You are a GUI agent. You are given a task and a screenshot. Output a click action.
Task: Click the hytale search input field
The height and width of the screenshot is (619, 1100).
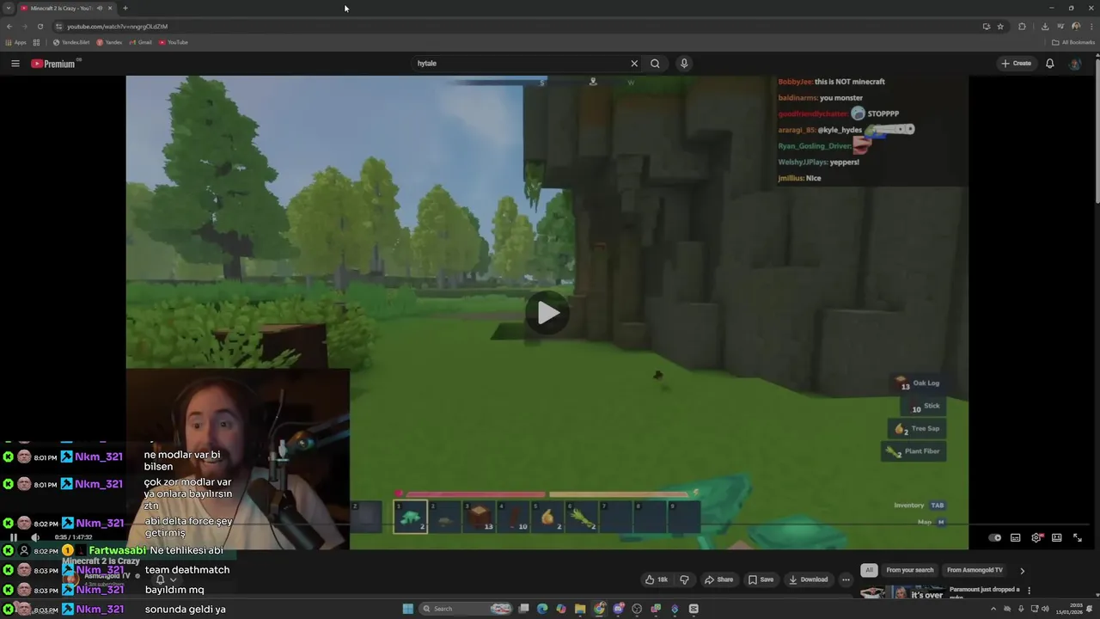[x=522, y=64]
